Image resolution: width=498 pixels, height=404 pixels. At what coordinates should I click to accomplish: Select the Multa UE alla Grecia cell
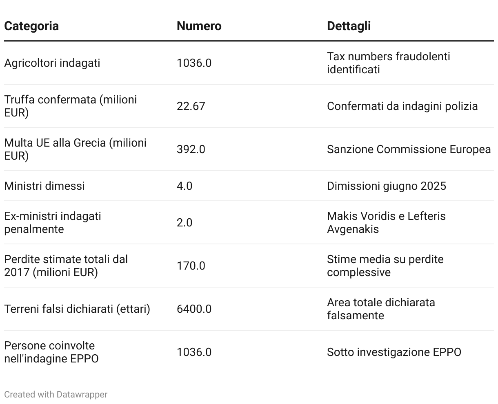76,149
